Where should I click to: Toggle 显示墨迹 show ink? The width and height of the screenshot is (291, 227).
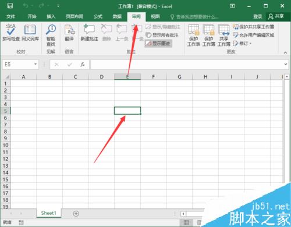(x=158, y=44)
